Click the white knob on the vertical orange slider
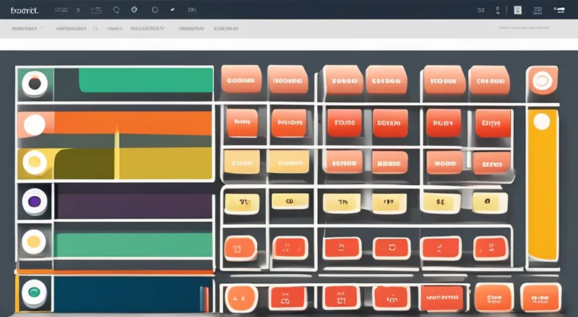The image size is (578, 317). 541,123
